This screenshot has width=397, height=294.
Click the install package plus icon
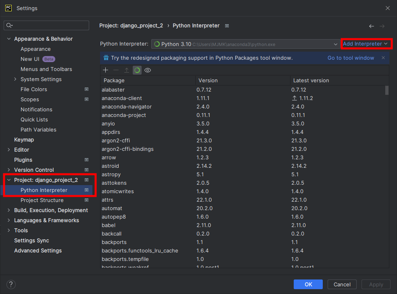coord(106,70)
